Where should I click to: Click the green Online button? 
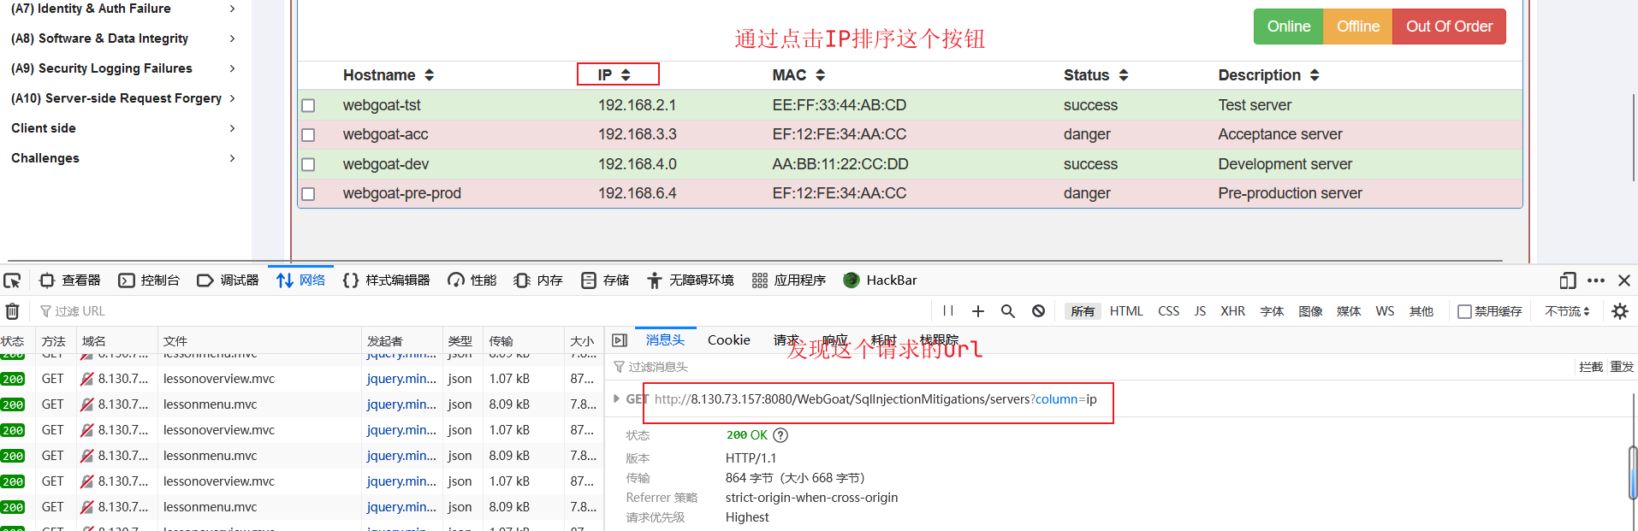[1288, 27]
